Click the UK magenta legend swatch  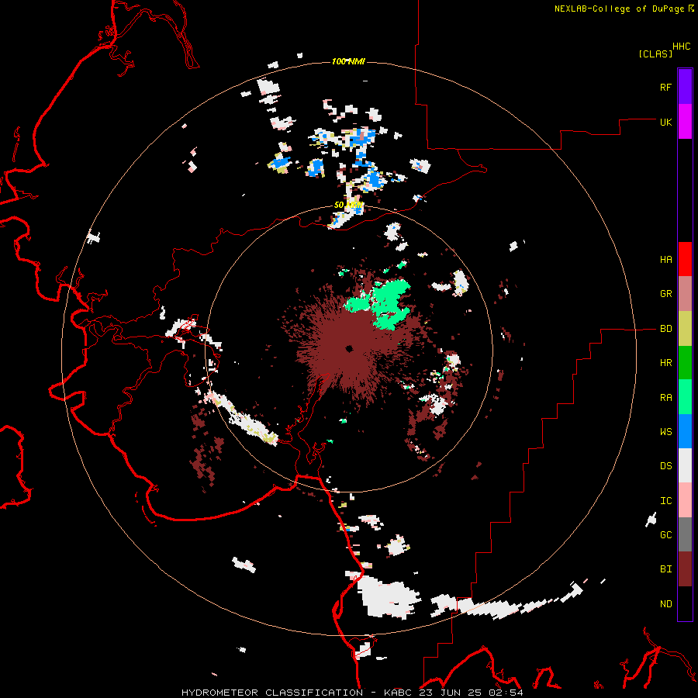pos(685,122)
